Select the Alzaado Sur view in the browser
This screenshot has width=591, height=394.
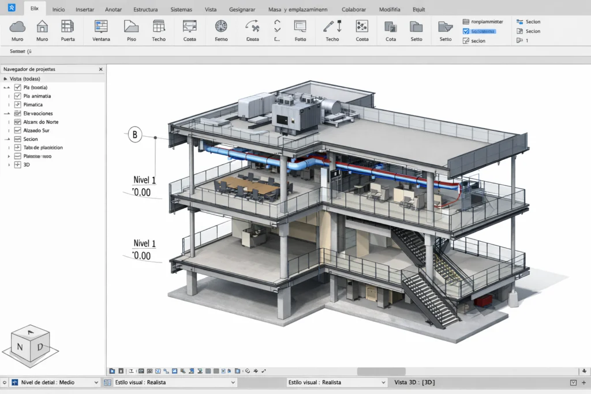(x=36, y=130)
